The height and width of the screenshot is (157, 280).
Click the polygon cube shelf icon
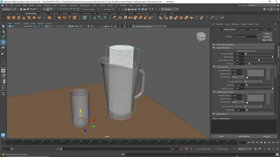(x=14, y=17)
